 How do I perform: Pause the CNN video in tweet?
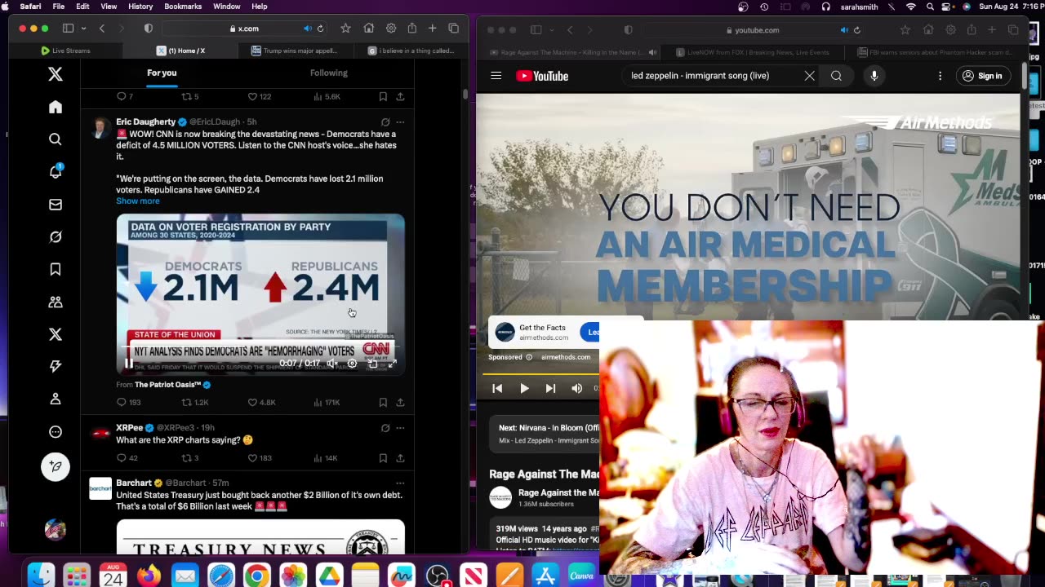(x=128, y=364)
